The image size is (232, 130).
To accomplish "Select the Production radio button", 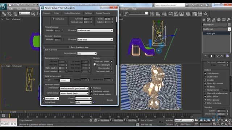I will pyautogui.click(x=43, y=98).
